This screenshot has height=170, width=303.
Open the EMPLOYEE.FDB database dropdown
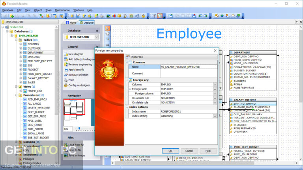coord(97,37)
